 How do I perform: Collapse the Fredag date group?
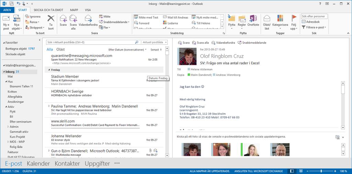(x=49, y=70)
